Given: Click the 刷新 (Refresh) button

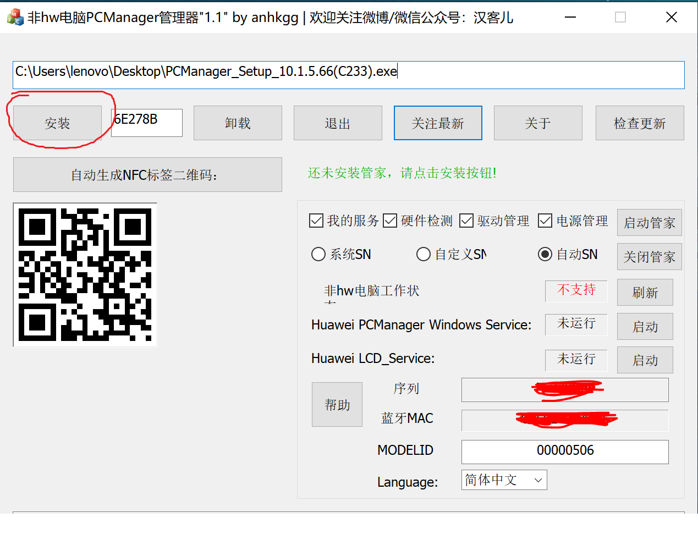Looking at the screenshot, I should [x=645, y=292].
